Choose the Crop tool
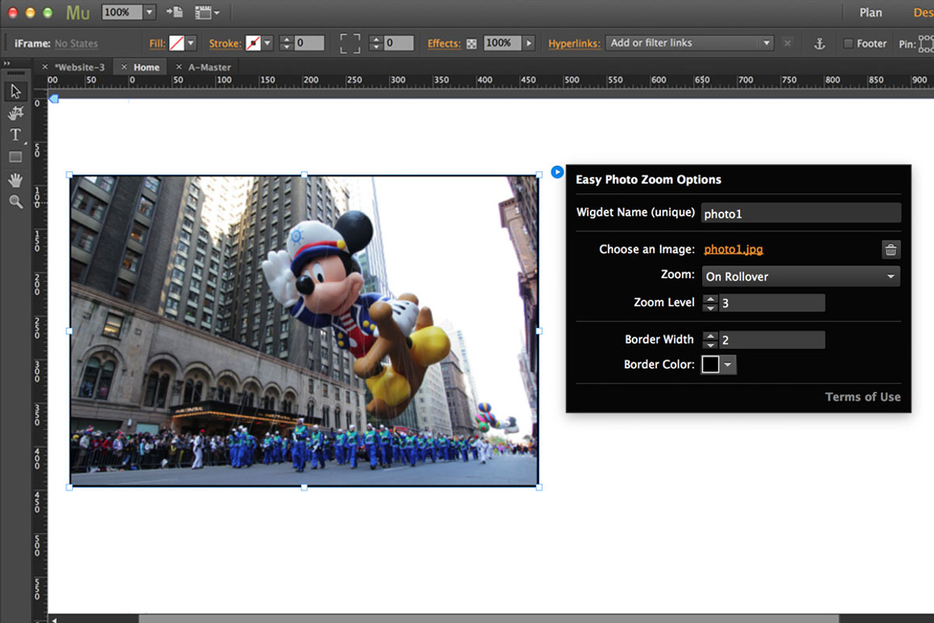This screenshot has height=623, width=934. (x=15, y=113)
